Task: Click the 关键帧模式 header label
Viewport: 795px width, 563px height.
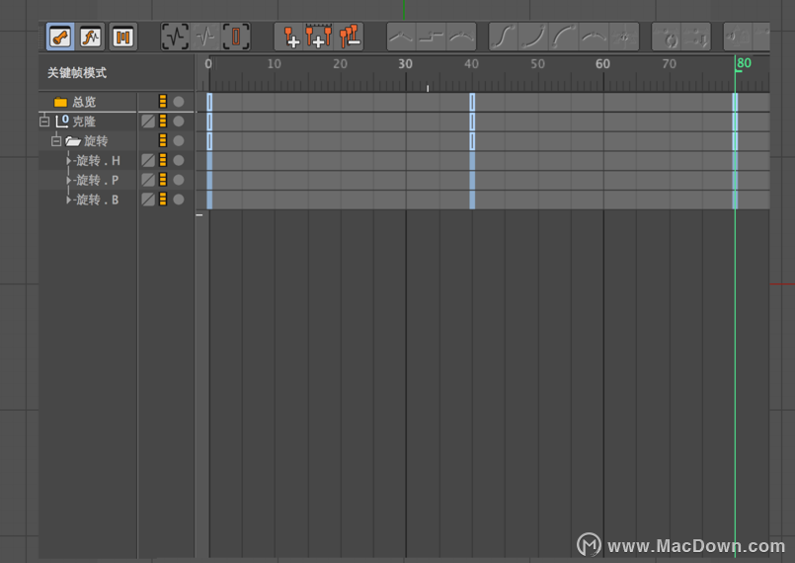Action: [77, 73]
